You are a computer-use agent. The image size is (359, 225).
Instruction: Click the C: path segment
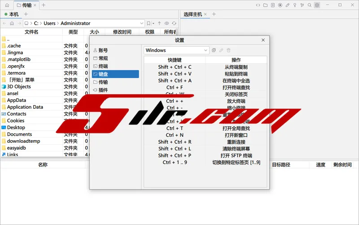point(36,23)
